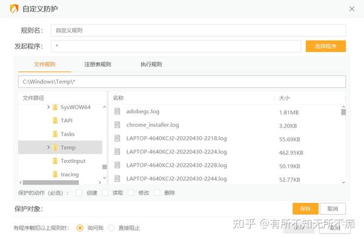Click file icon for the 2244.log entry
This screenshot has width=364, height=239.
click(118, 178)
